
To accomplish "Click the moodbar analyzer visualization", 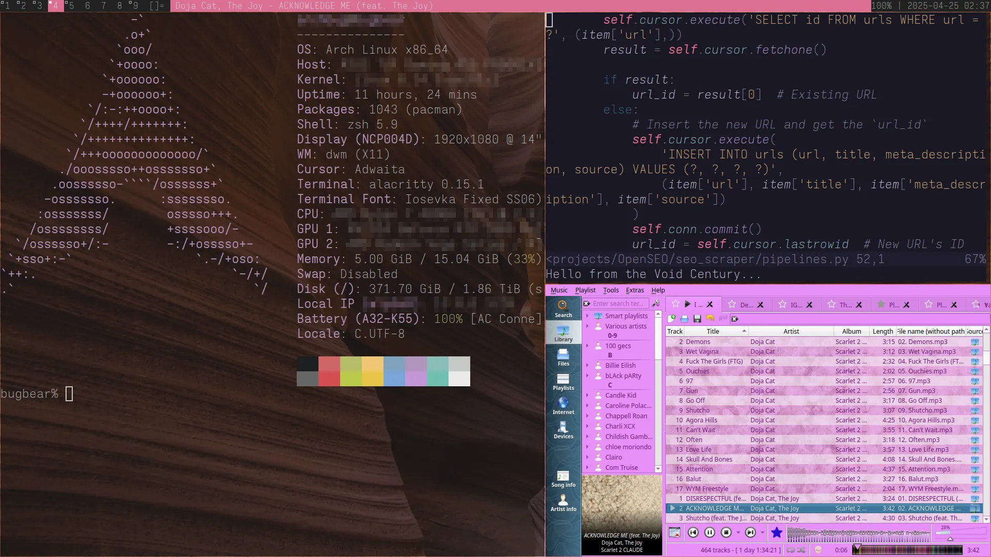I will point(858,533).
